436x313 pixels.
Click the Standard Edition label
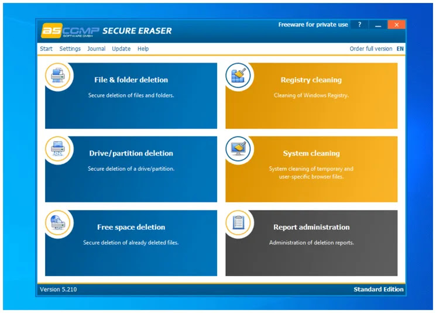coord(379,290)
